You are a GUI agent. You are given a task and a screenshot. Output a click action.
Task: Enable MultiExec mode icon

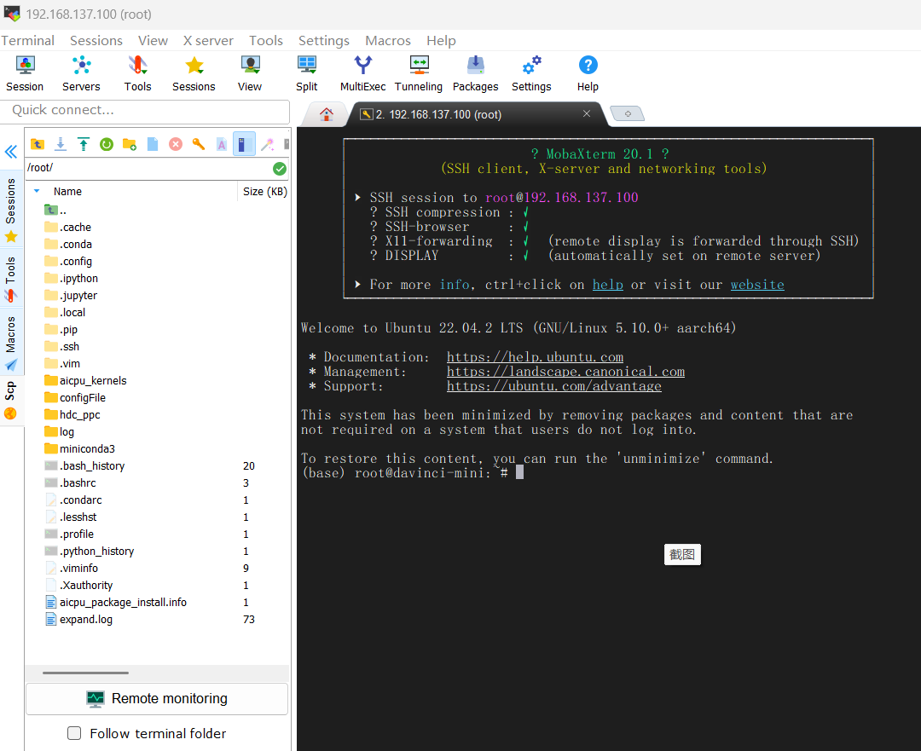(363, 74)
